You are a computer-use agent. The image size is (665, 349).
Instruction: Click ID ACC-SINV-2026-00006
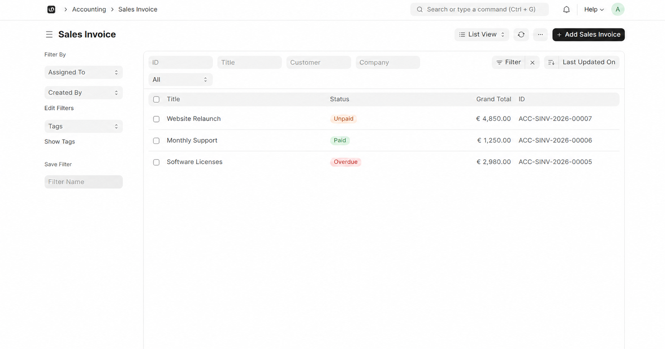(555, 141)
